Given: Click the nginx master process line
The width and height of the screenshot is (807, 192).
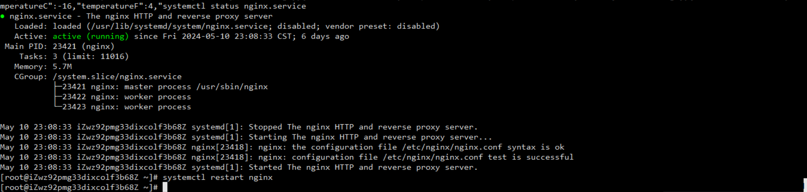Looking at the screenshot, I should (x=165, y=87).
